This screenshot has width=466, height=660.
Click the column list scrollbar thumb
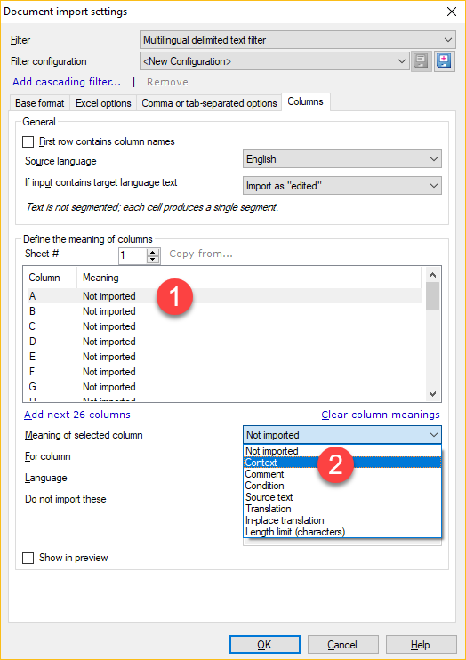pyautogui.click(x=432, y=296)
